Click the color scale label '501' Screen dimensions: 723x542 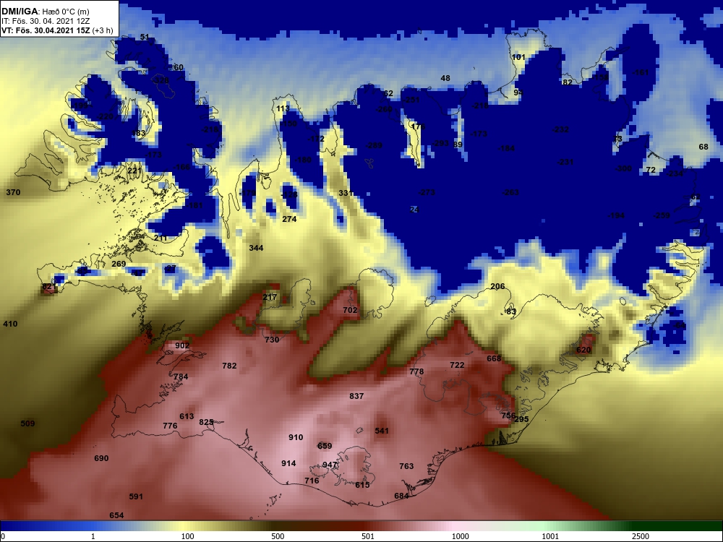click(368, 536)
